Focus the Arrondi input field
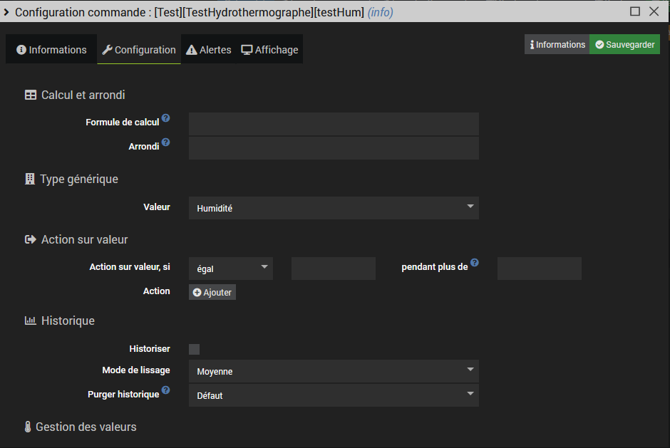Image resolution: width=670 pixels, height=448 pixels. 334,148
